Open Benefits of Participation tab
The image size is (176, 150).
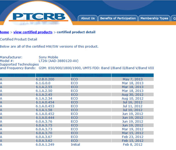point(118,18)
